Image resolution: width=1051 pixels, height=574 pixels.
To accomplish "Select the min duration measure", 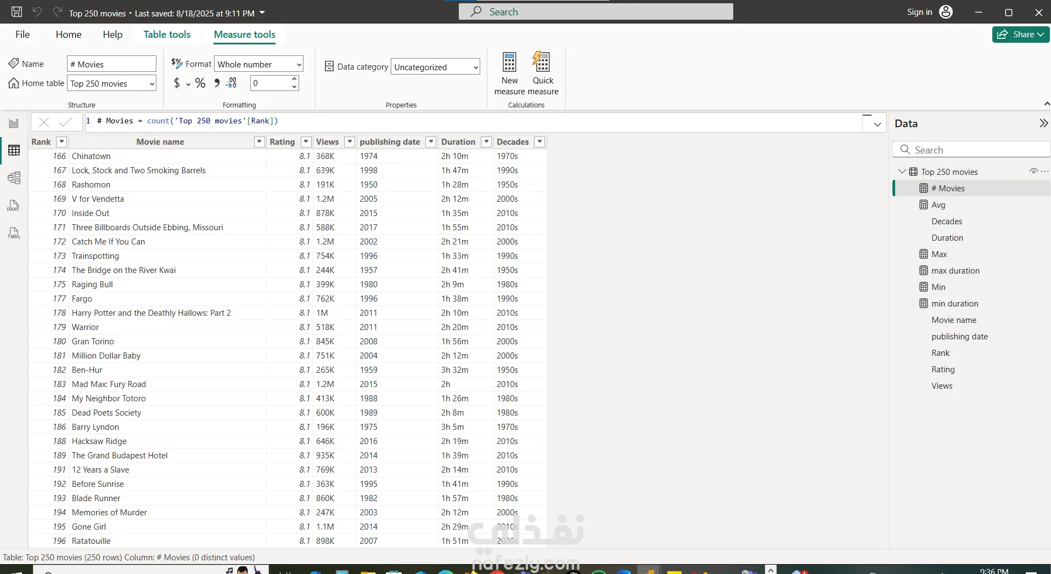I will (954, 304).
